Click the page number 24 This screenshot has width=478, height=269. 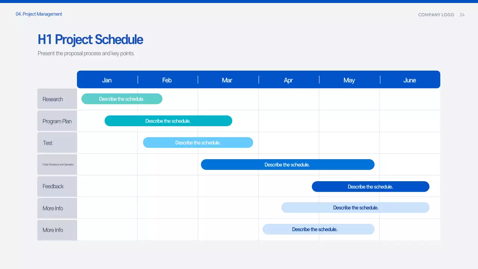pyautogui.click(x=462, y=15)
